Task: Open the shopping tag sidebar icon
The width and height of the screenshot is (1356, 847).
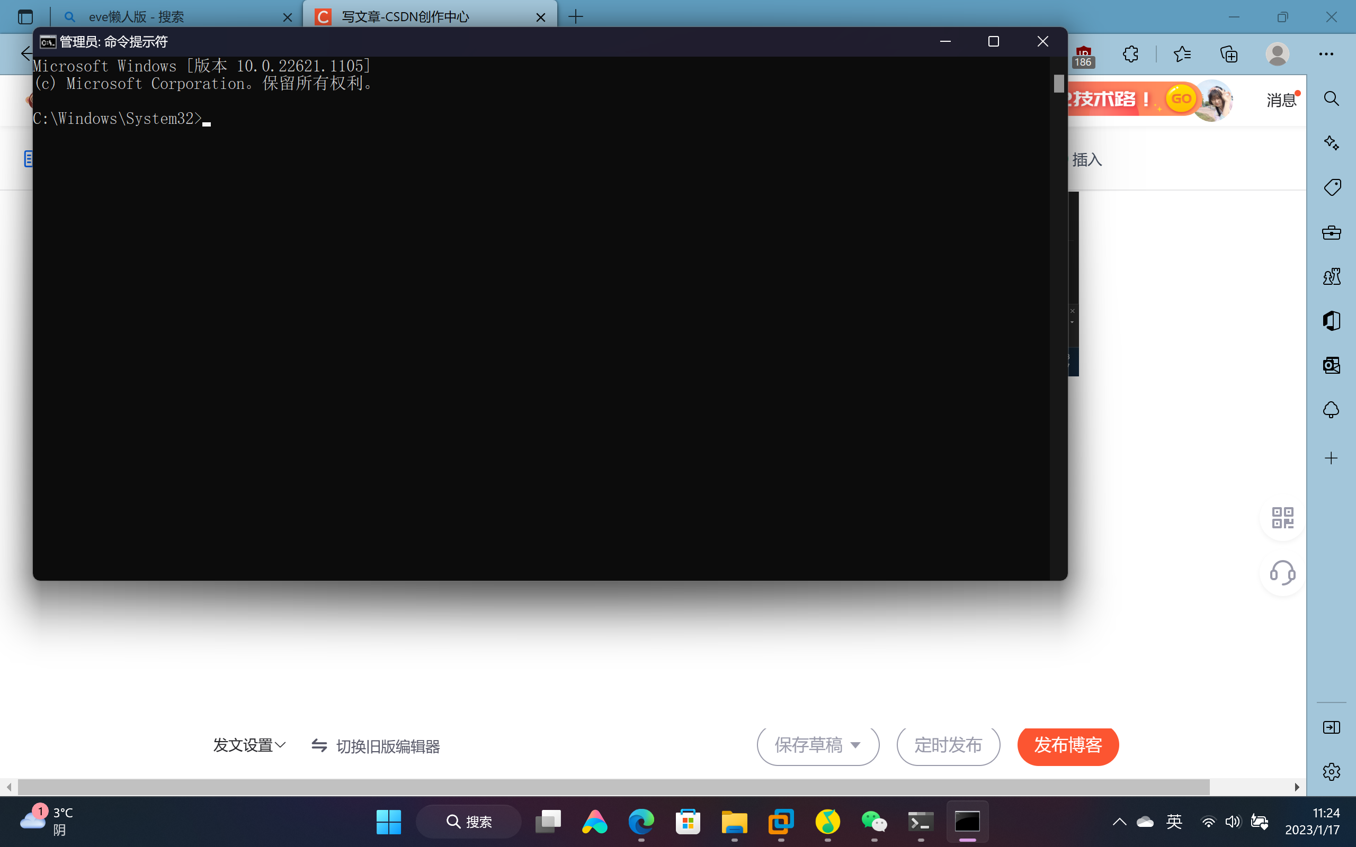Action: pos(1331,187)
